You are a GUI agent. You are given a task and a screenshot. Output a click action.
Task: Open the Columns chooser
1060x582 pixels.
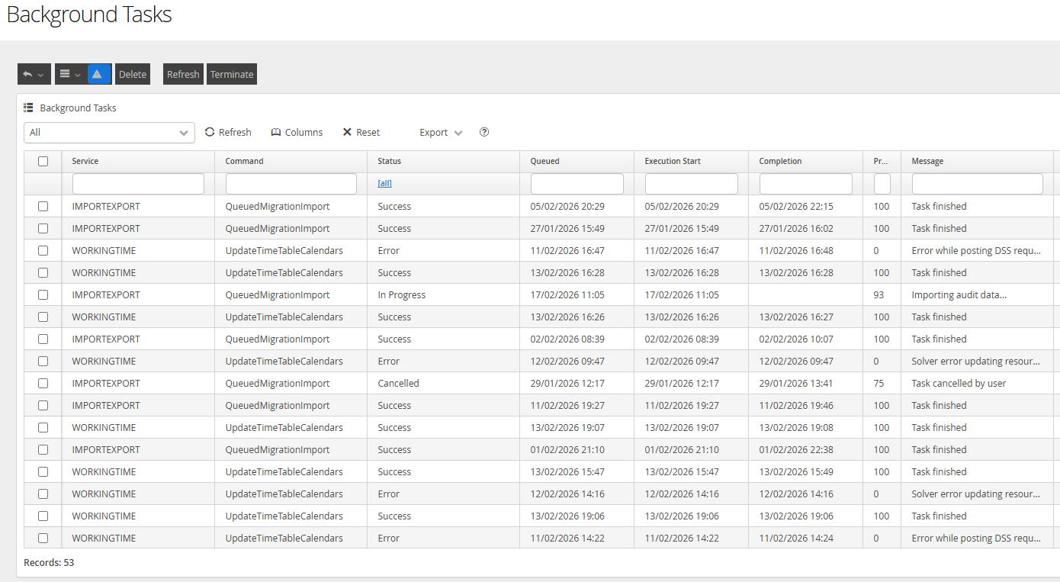tap(297, 132)
